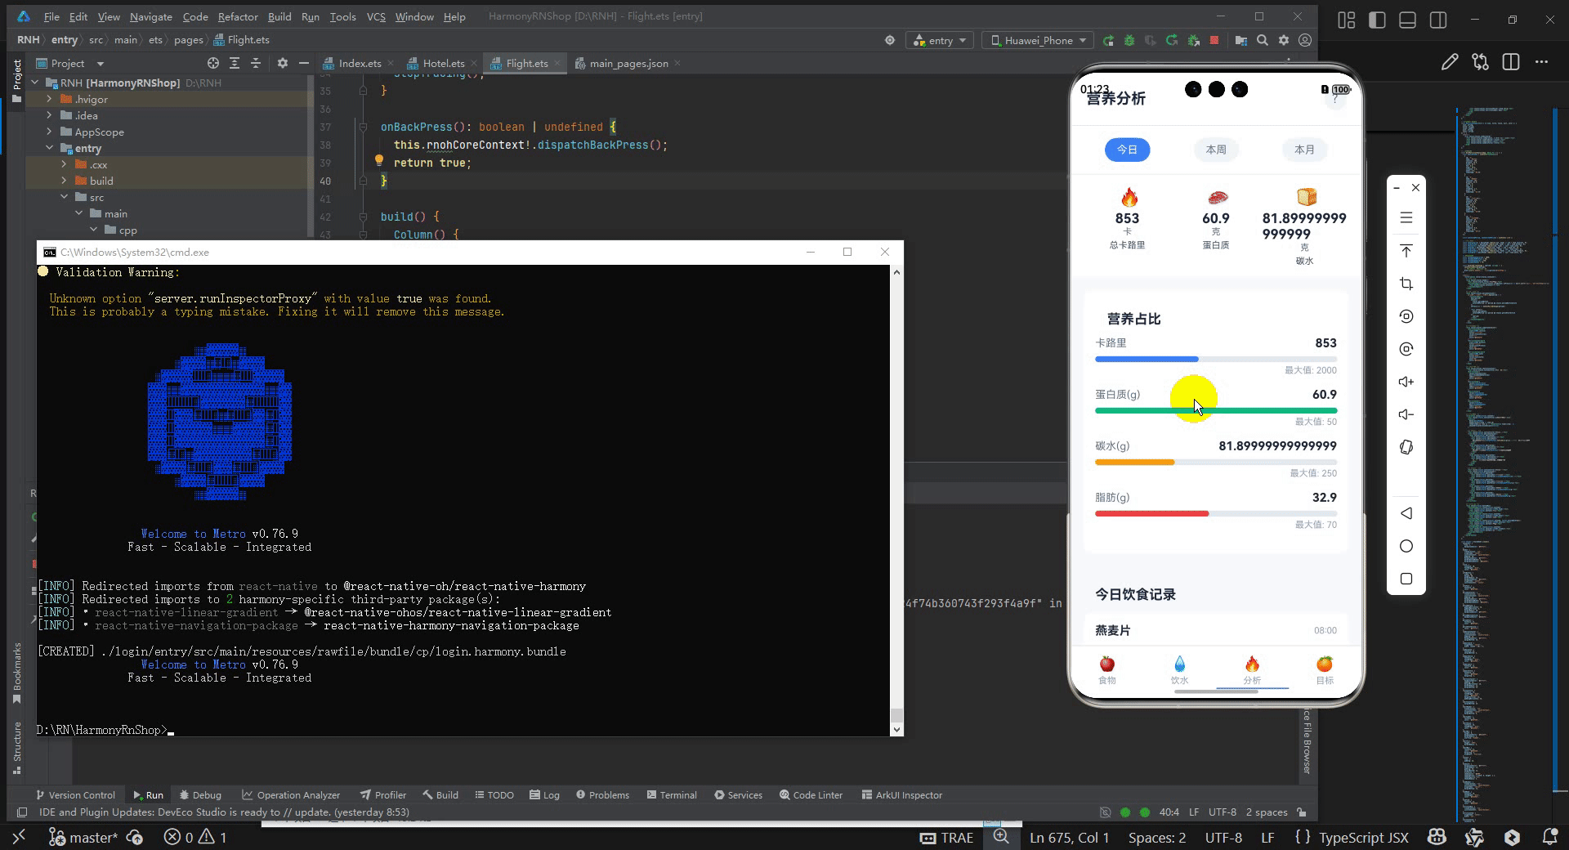Collapse the entry module folder

(x=49, y=148)
